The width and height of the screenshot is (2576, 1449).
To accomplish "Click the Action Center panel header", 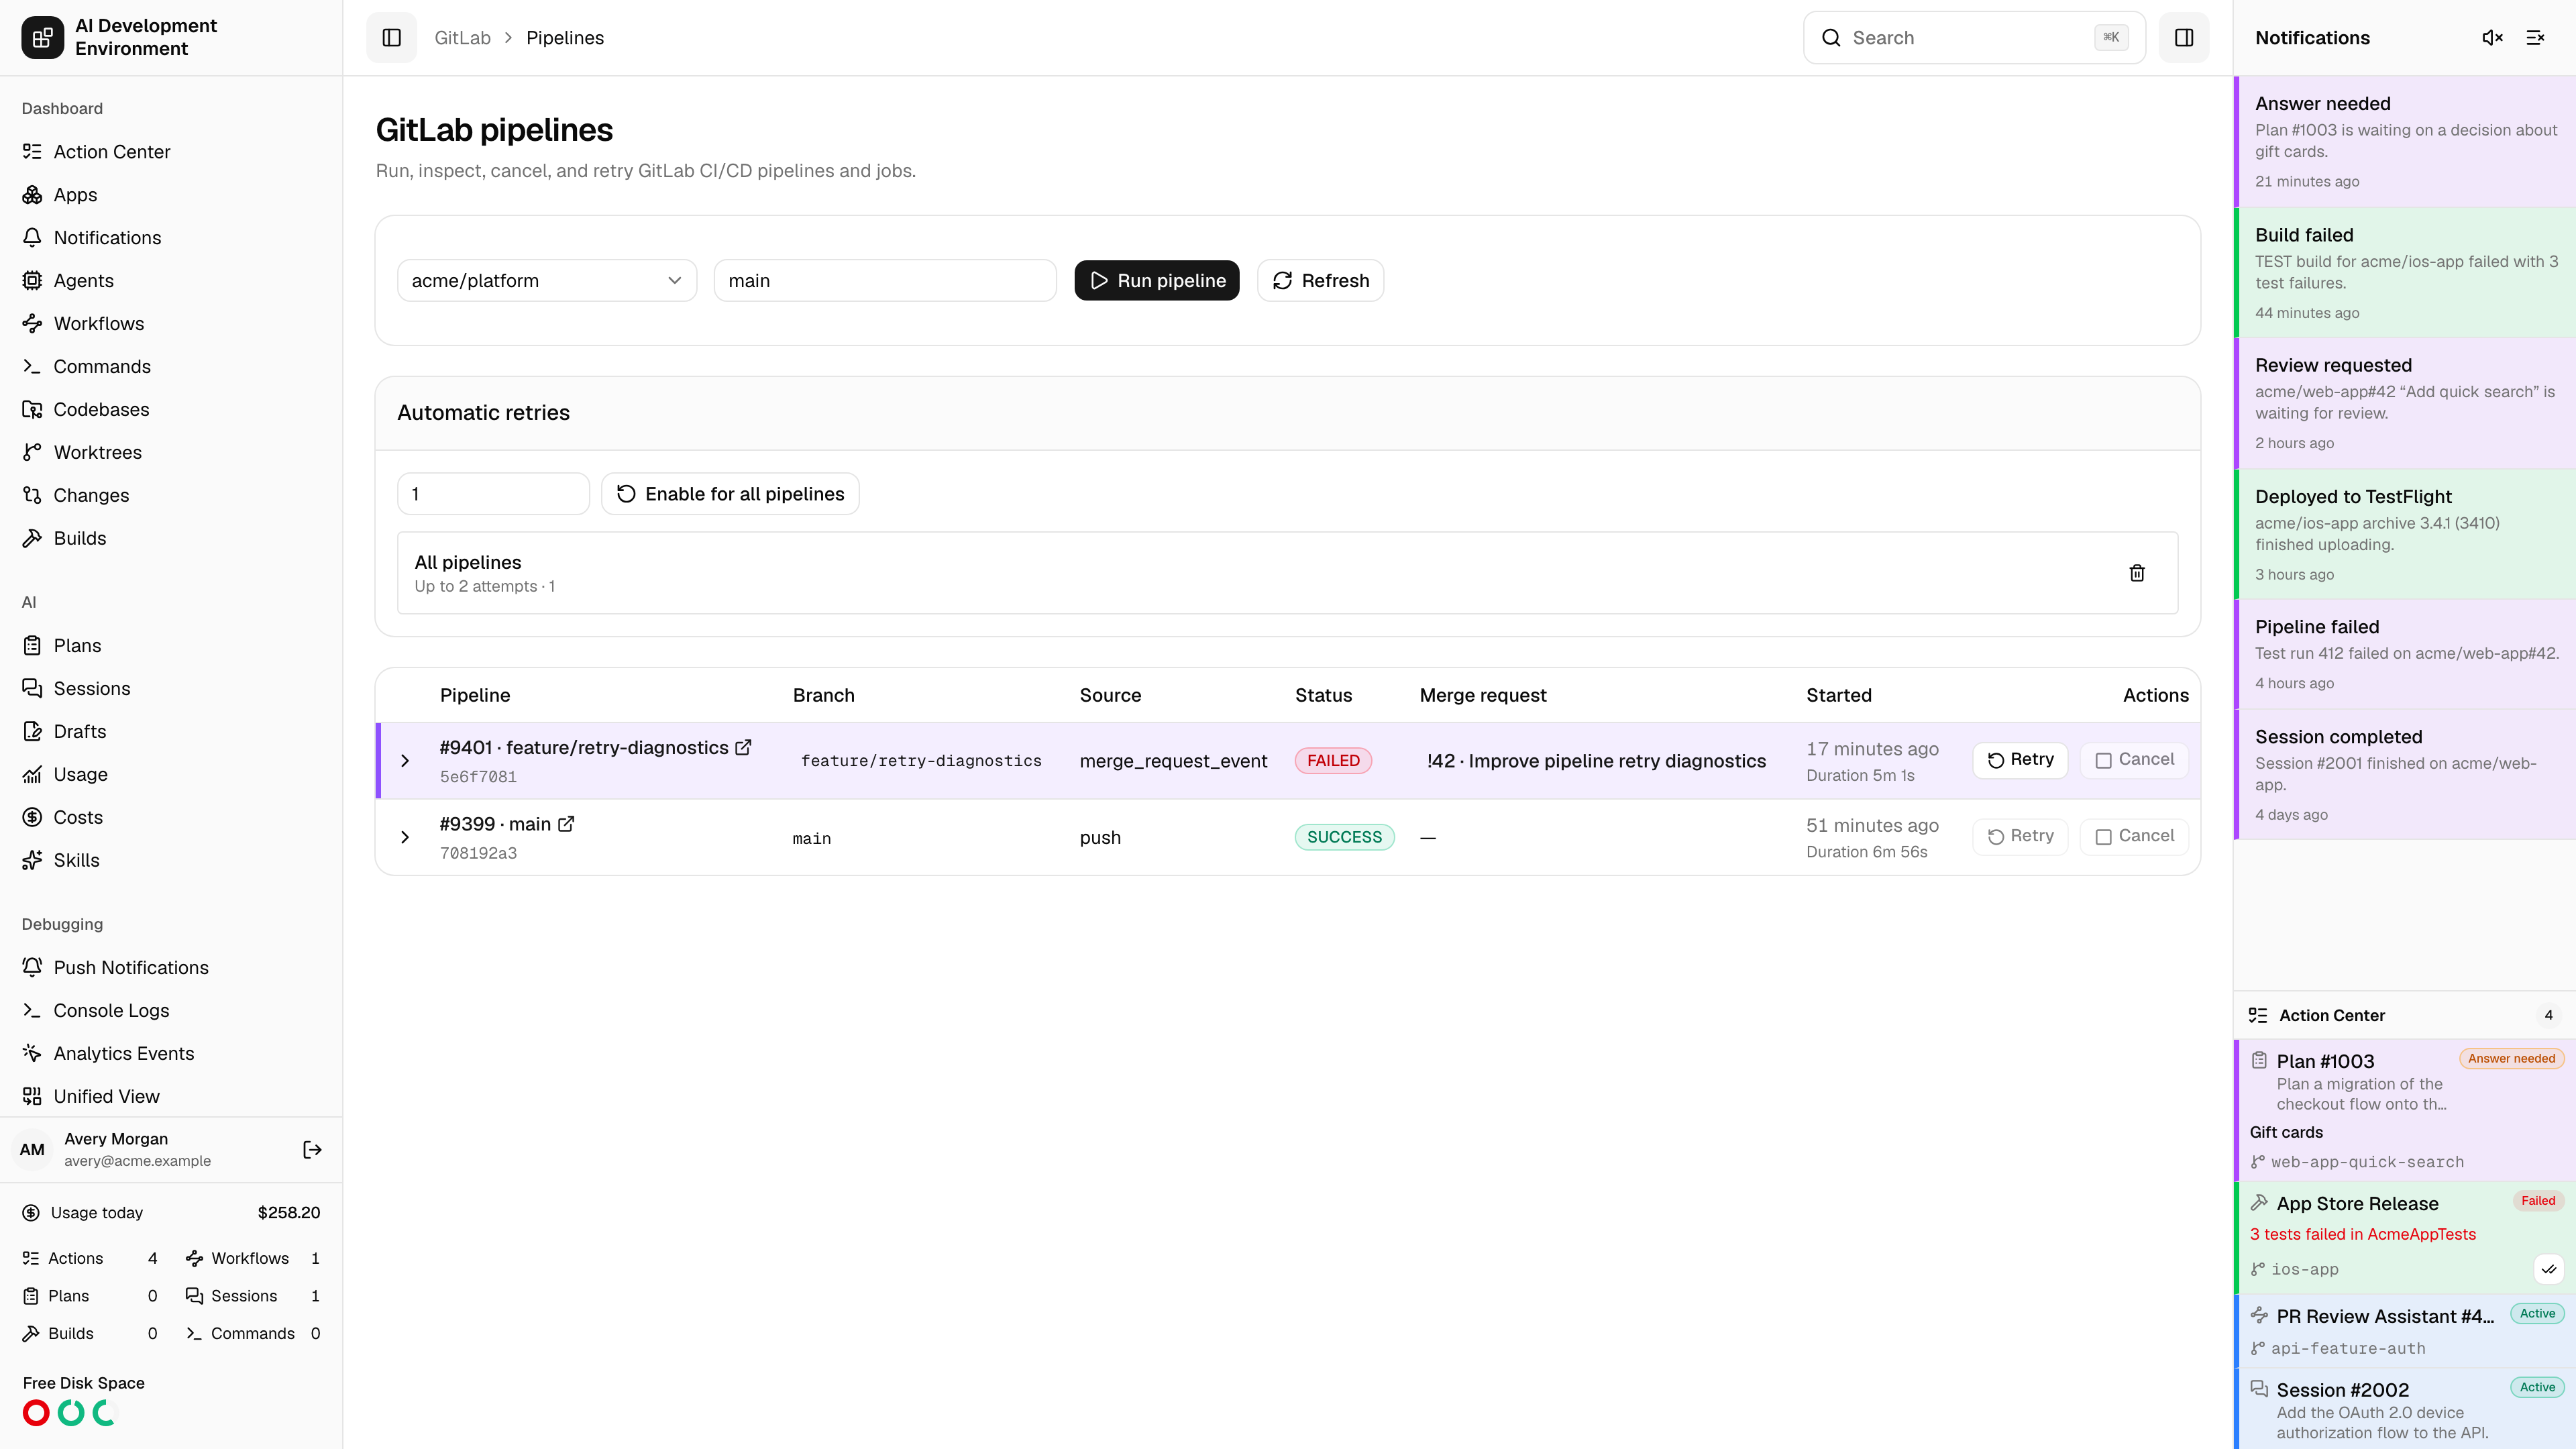I will (2405, 1016).
